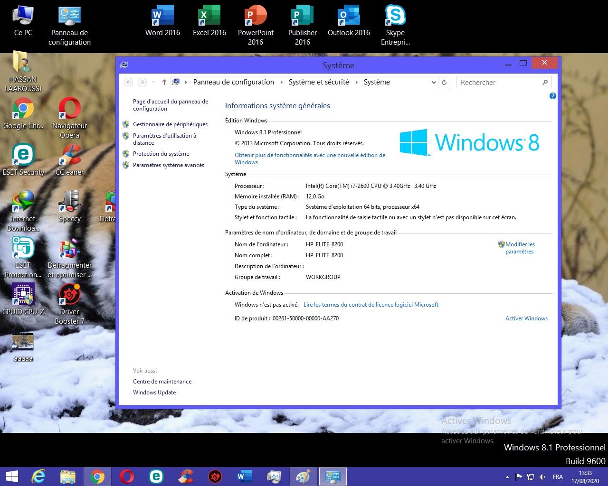
Task: Open ESET Protection desktop shortcut
Action: pos(23,258)
